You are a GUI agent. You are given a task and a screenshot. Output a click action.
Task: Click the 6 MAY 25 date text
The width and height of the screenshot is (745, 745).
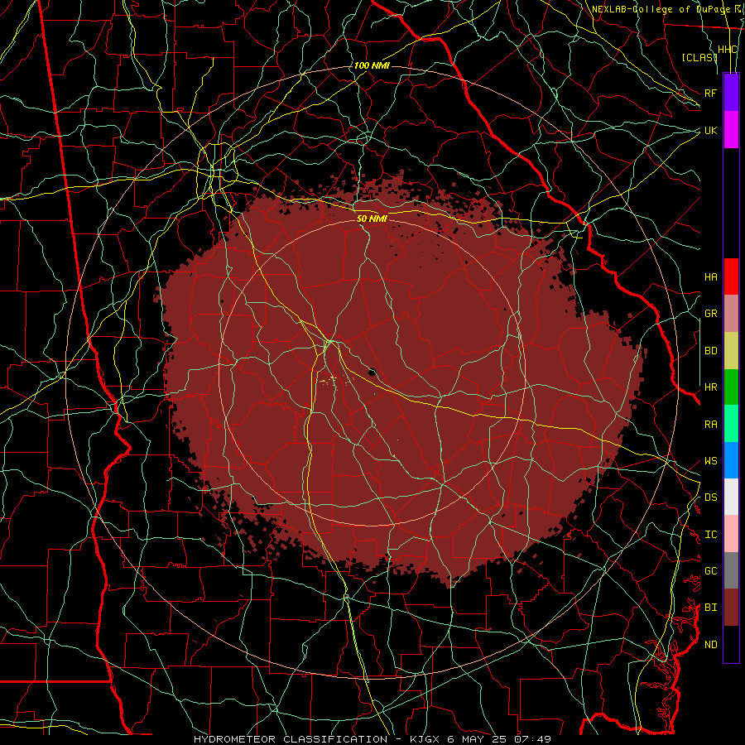coord(477,739)
